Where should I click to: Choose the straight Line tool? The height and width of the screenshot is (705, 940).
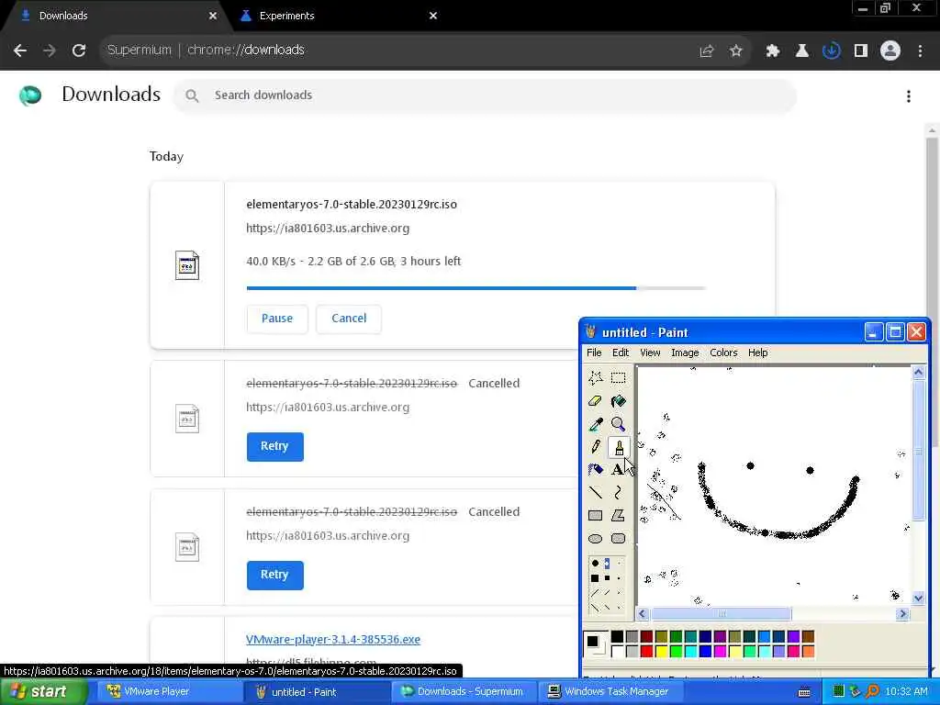point(595,492)
